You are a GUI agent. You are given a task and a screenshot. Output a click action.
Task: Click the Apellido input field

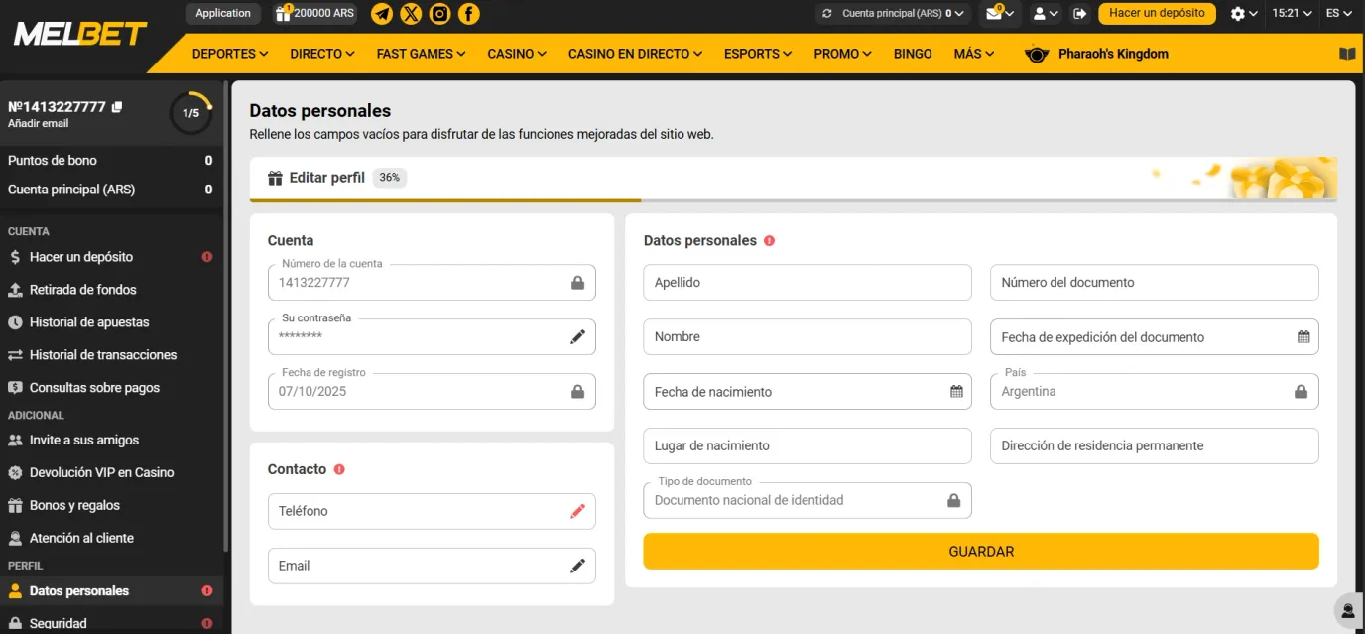coord(807,283)
